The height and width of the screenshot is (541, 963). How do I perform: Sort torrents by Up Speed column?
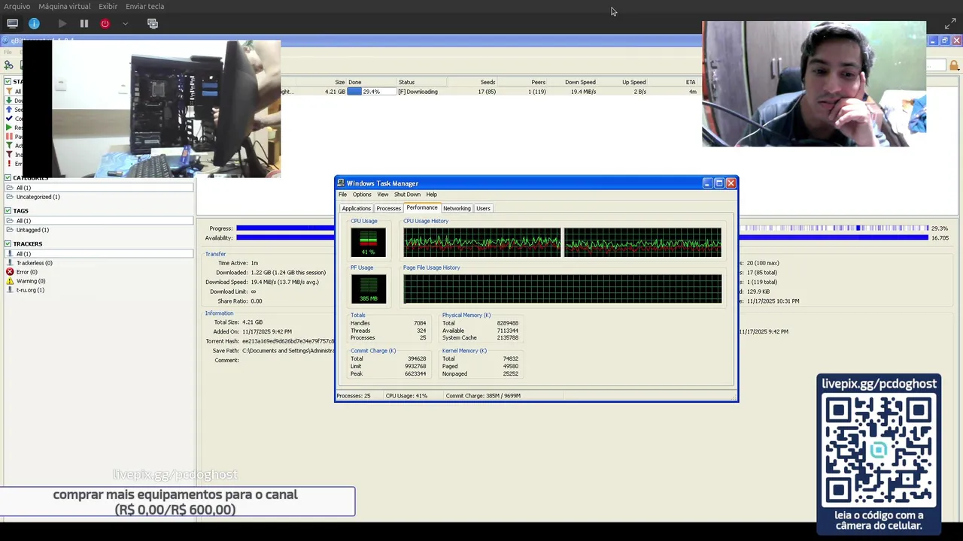[633, 82]
